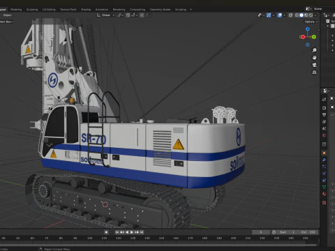This screenshot has width=335, height=251.
Task: Open the Modifiers wrench properties tab
Action: point(324,160)
